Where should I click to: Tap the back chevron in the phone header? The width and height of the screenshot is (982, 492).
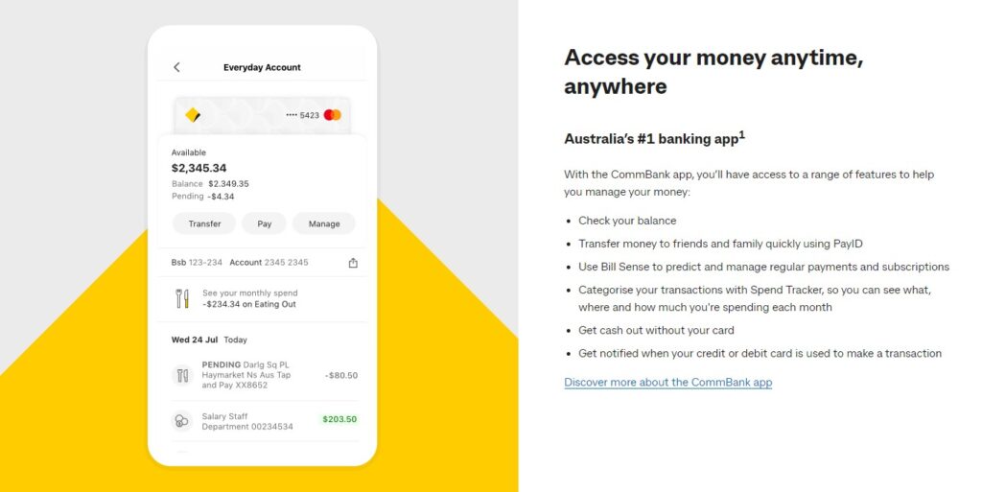176,67
